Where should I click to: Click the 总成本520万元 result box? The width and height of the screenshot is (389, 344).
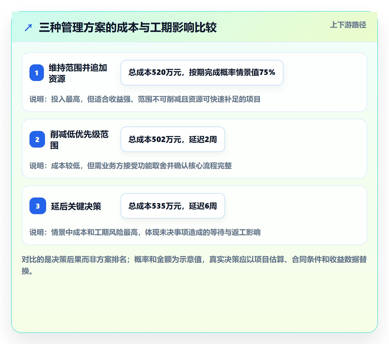pyautogui.click(x=202, y=73)
